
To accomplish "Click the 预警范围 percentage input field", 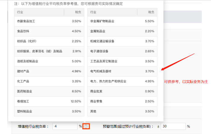I will [x=173, y=126].
